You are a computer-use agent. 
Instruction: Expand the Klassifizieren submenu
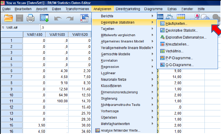coord(124,86)
